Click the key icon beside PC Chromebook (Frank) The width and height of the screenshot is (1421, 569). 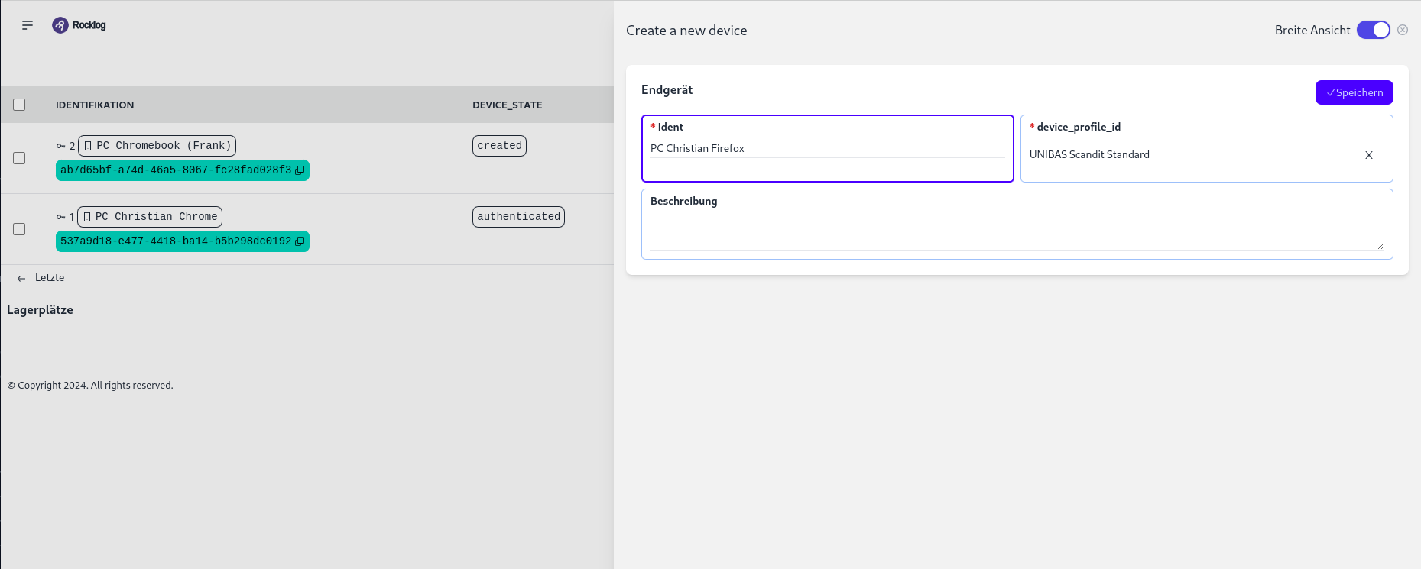tap(61, 146)
